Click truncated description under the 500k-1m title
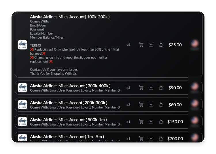 click(x=76, y=124)
